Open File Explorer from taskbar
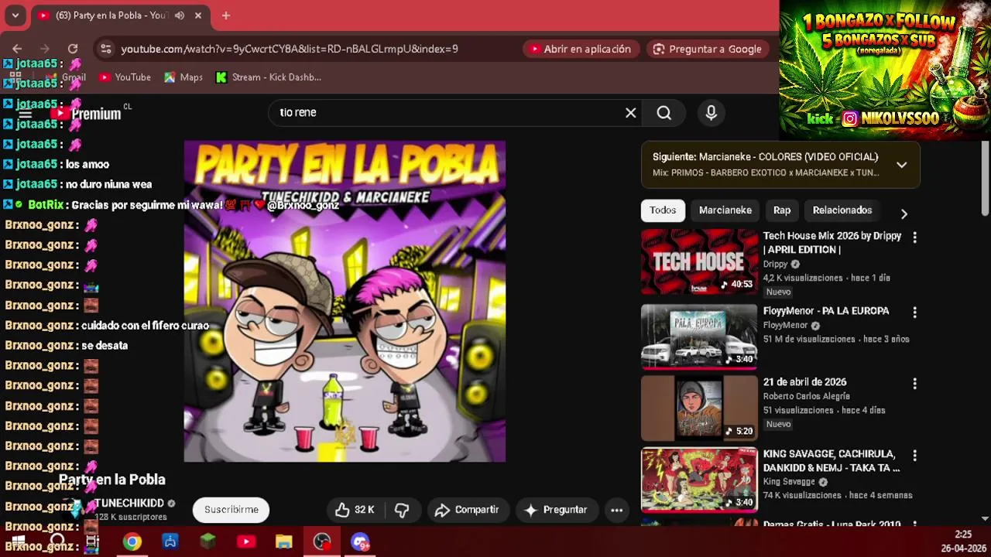991x557 pixels. [284, 542]
